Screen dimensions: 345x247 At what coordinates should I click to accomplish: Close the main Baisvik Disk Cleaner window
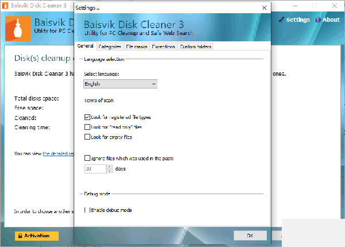[x=335, y=6]
